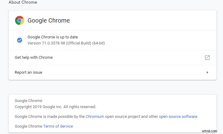The height and width of the screenshot is (134, 223).
Task: Click the All rights reserved text
Action: coord(80,107)
